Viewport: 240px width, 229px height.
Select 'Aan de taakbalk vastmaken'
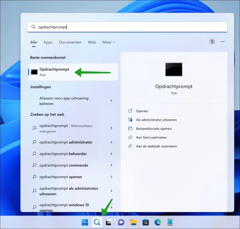(x=157, y=146)
